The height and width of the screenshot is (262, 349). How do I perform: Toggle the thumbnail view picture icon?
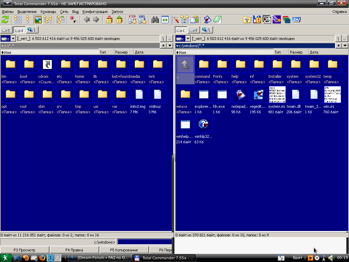(38, 19)
